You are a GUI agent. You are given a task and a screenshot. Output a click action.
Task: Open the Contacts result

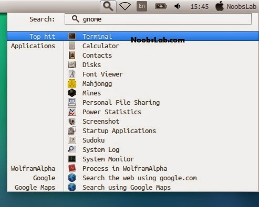tap(97, 56)
